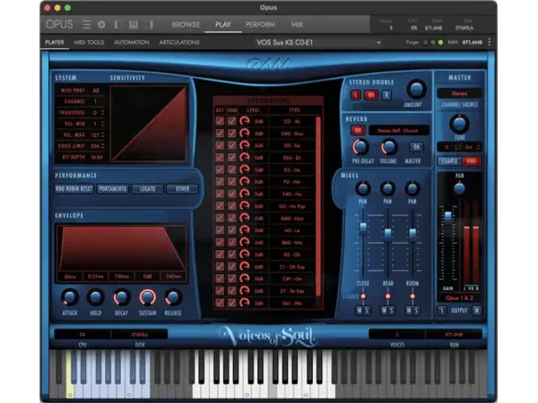
Task: Open the Automation tab
Action: (132, 42)
